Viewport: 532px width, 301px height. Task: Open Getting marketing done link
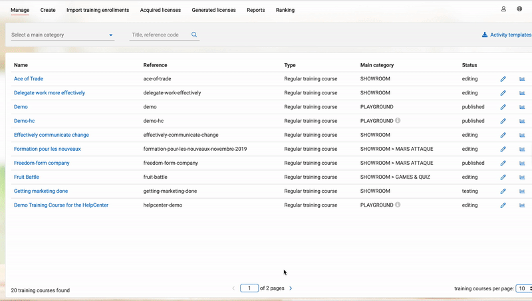coord(41,191)
